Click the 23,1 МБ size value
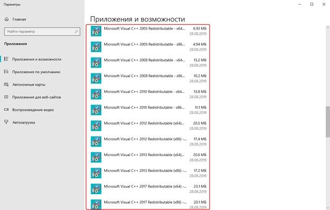 pos(200,186)
